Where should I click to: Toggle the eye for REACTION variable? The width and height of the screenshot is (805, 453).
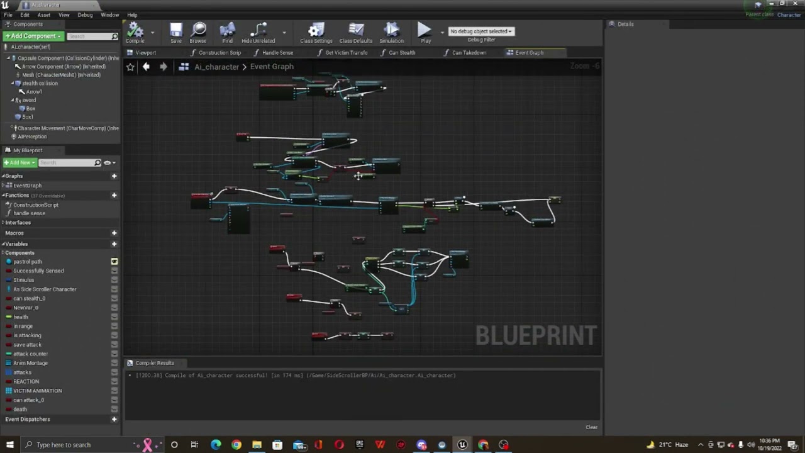[114, 381]
